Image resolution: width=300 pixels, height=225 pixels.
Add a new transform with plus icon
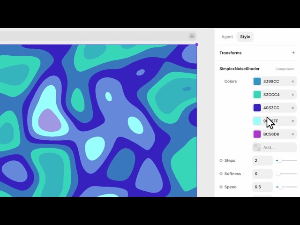tap(293, 53)
